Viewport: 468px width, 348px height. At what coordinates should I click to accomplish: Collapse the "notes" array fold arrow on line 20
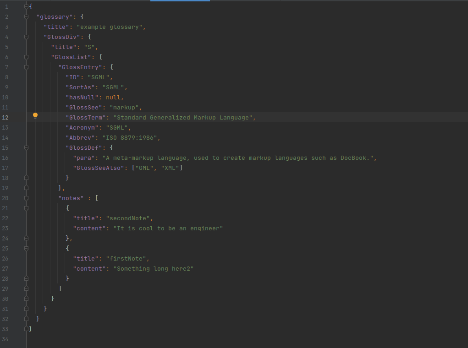pos(26,198)
